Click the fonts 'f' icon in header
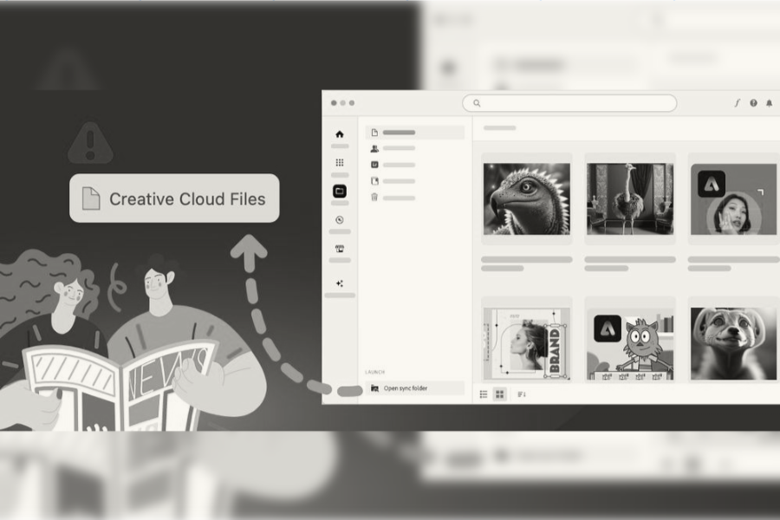Screen dimensions: 780x520 (738, 103)
